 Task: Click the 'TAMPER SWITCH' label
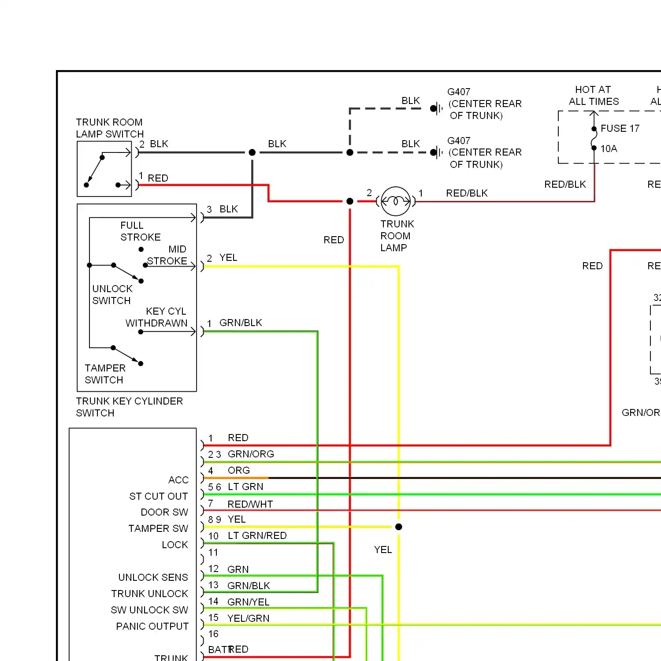pyautogui.click(x=105, y=374)
